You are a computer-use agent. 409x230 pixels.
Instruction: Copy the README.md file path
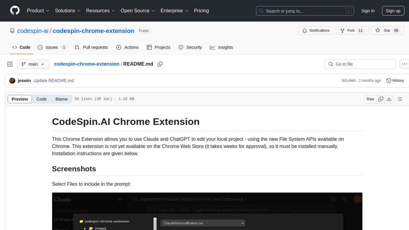(x=160, y=64)
